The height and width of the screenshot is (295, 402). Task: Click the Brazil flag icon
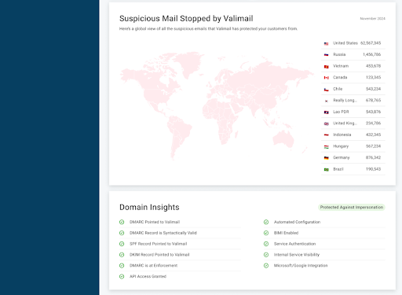pyautogui.click(x=326, y=169)
